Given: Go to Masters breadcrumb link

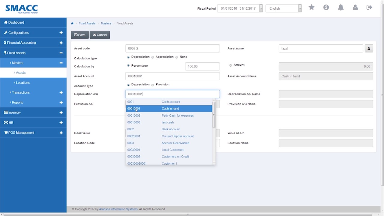Looking at the screenshot, I should (106, 23).
